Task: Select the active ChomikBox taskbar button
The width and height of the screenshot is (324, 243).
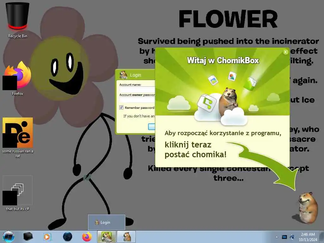Action: [x=107, y=237]
